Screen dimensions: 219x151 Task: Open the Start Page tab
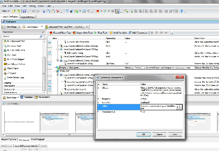[11, 27]
